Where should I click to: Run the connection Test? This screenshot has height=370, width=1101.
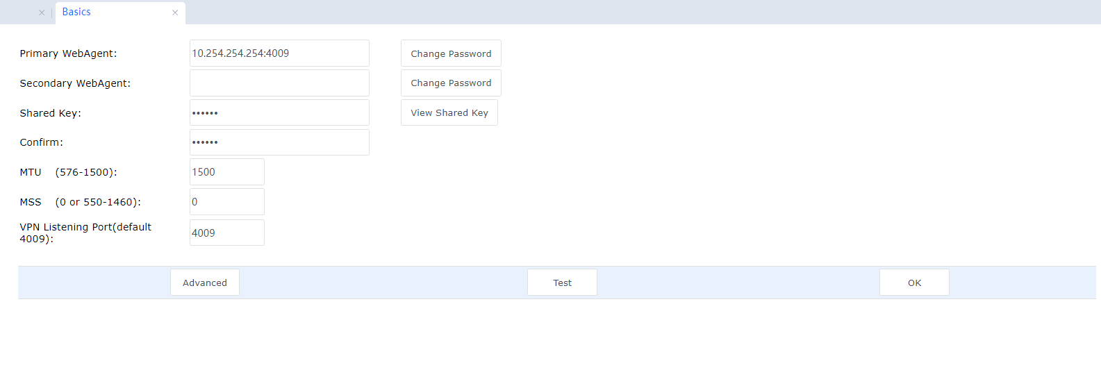point(562,283)
